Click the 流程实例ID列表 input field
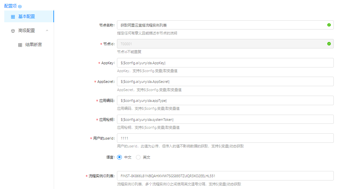Viewport: 341px width, 189px height. 225,176
